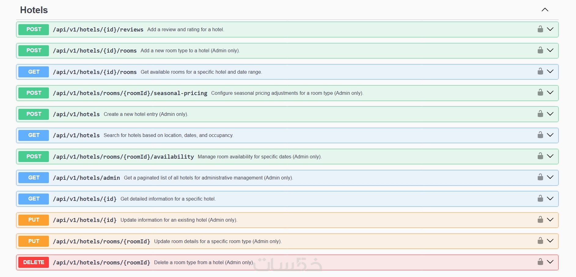This screenshot has height=277, width=576.
Task: Click lock icon for room availability endpoint
Action: 540,156
